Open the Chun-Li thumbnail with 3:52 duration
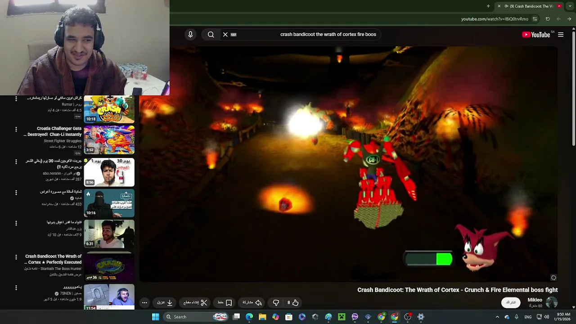This screenshot has height=324, width=576. (x=109, y=140)
